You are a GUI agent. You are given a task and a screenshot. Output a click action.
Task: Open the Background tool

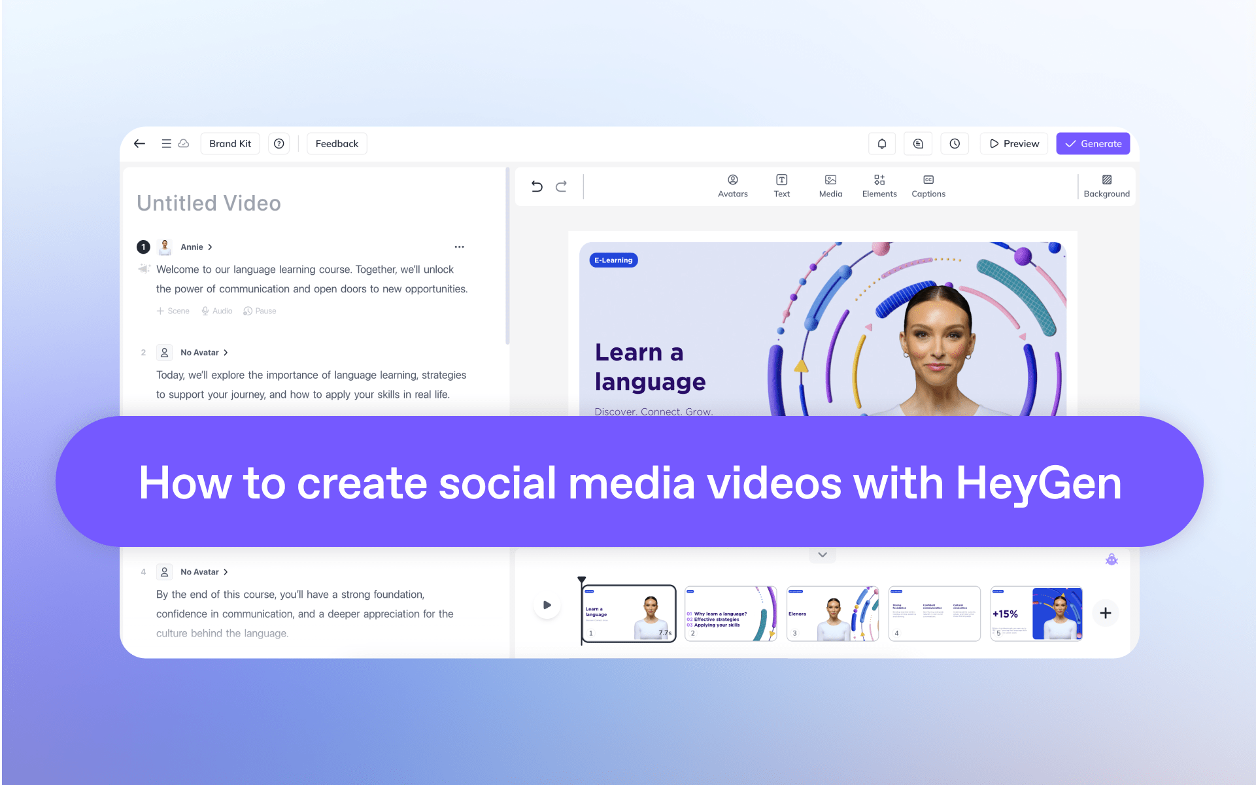tap(1106, 186)
